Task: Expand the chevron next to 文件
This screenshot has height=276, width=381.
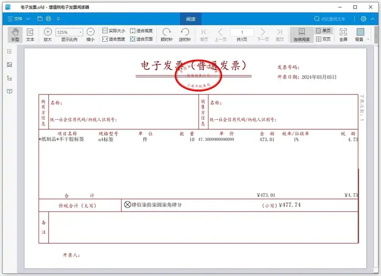Action: pos(28,18)
